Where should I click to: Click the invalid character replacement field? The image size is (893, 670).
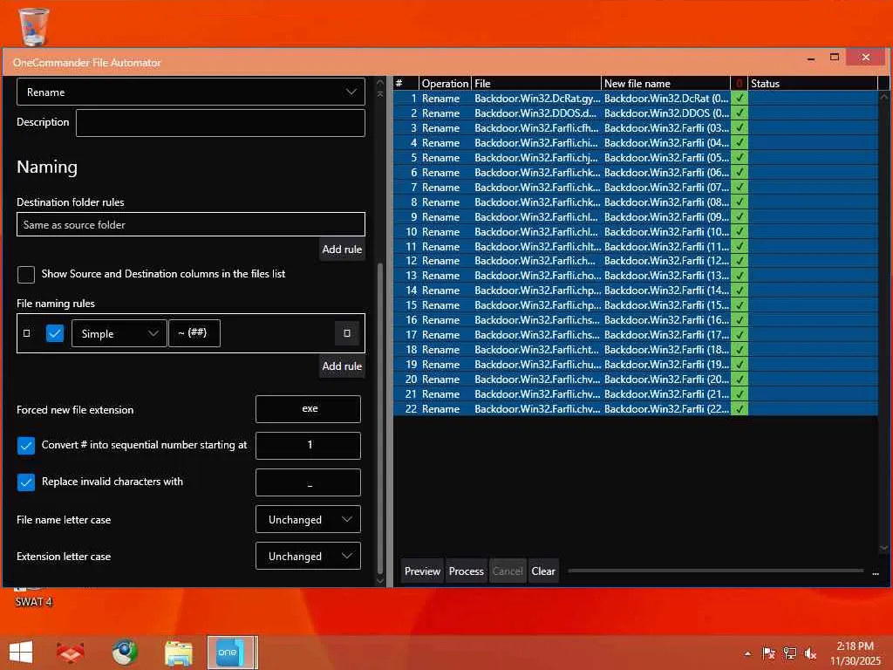coord(308,482)
